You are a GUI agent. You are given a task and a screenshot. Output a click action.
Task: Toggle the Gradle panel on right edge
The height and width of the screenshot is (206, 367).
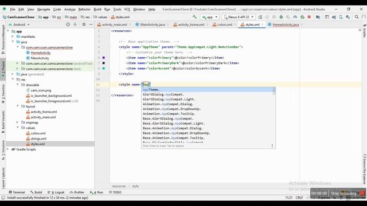point(365,31)
